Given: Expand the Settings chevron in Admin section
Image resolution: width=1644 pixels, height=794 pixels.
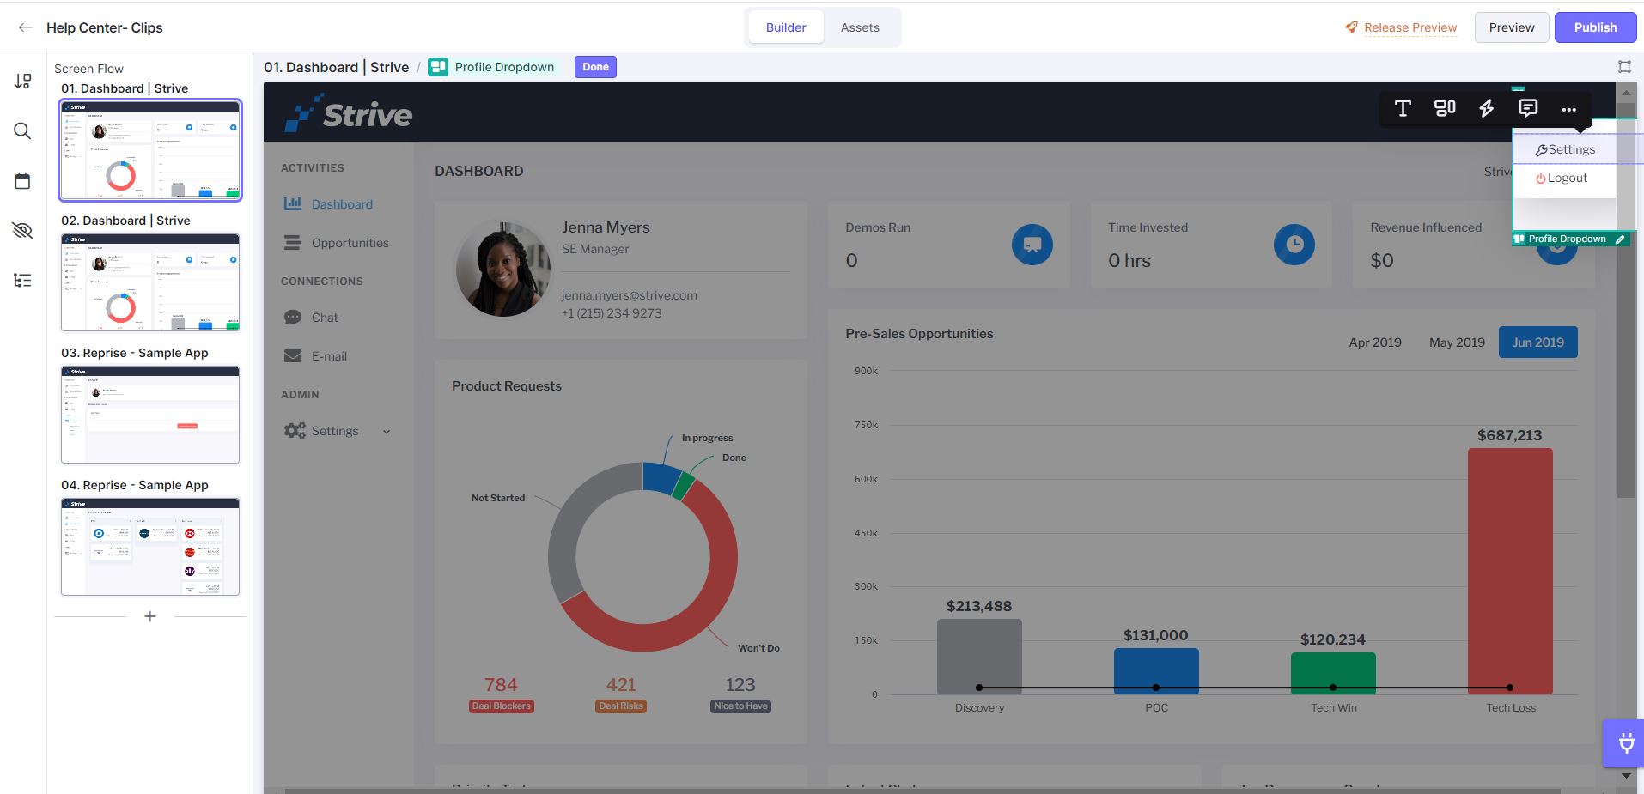Looking at the screenshot, I should click(x=387, y=432).
